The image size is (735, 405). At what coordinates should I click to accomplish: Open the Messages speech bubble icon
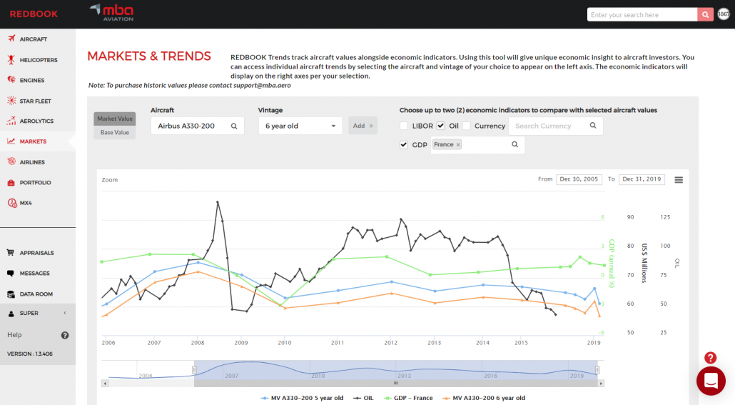pyautogui.click(x=10, y=273)
